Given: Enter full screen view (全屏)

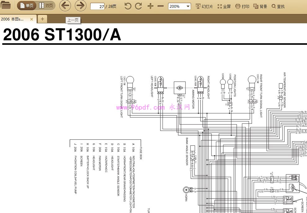Looking at the screenshot, I should (224, 7).
